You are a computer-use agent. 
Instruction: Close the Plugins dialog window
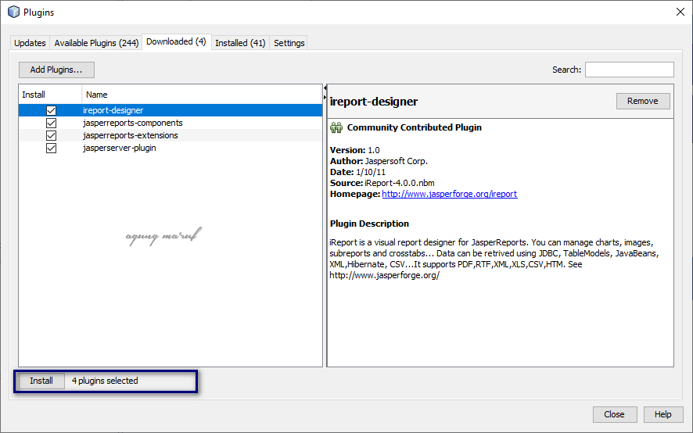coord(680,12)
